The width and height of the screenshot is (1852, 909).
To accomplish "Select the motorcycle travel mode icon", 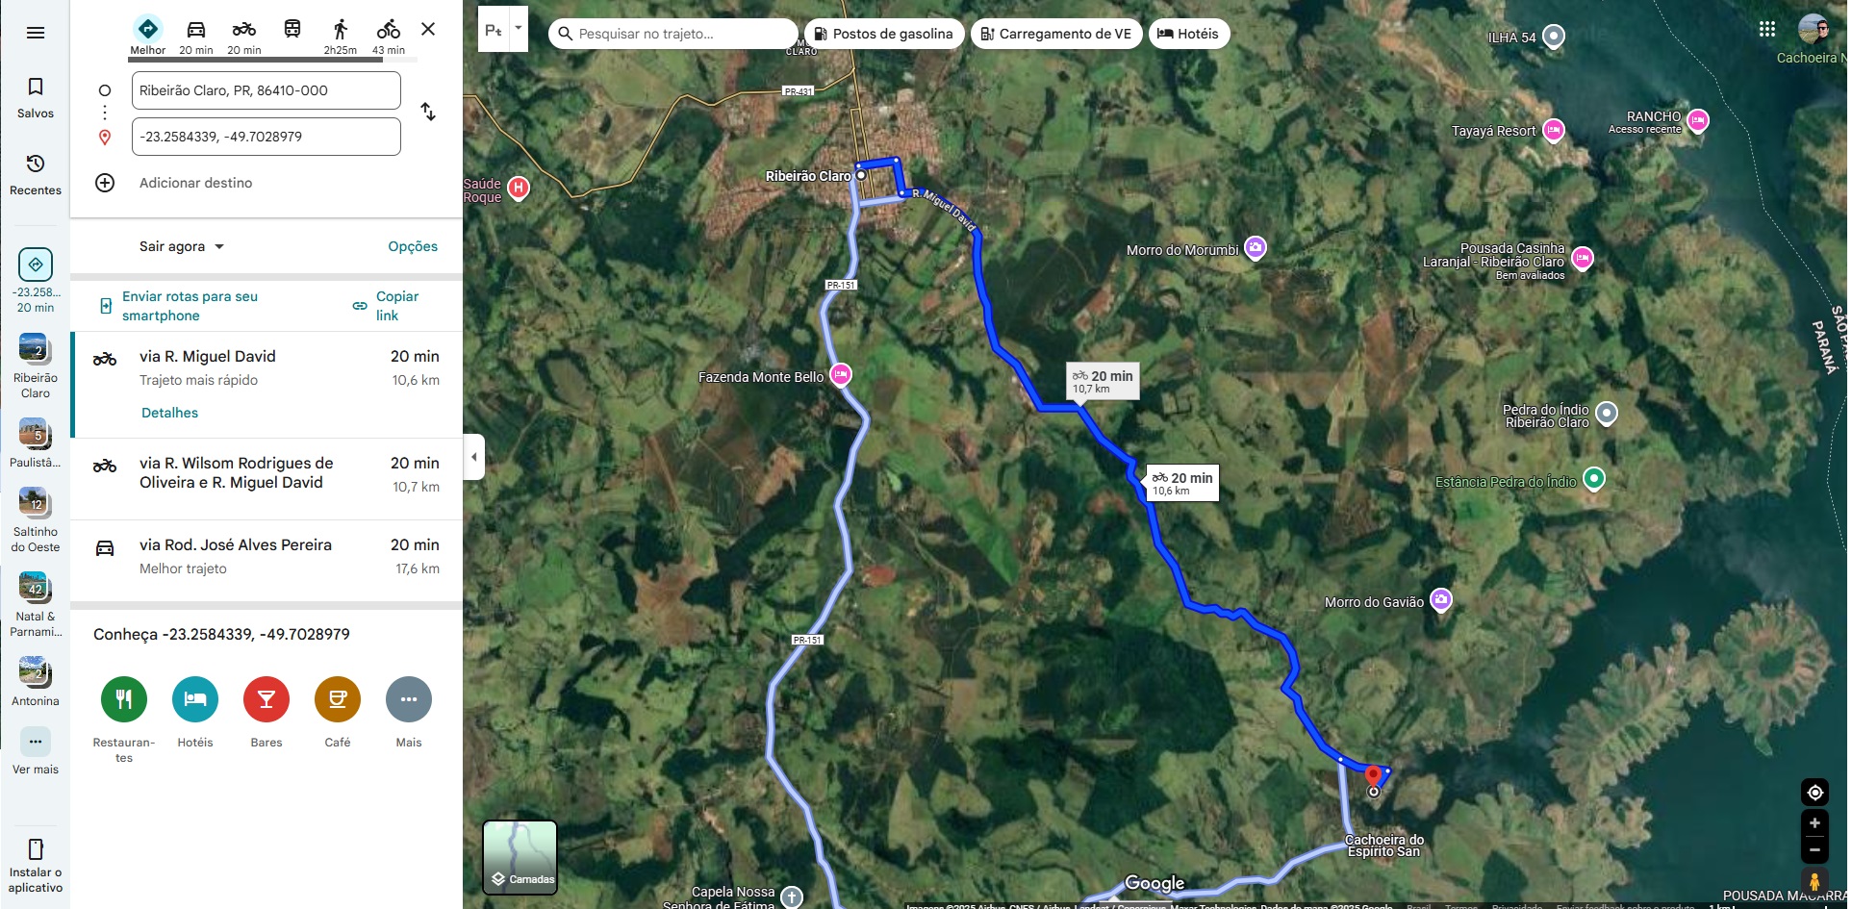I will (x=243, y=29).
